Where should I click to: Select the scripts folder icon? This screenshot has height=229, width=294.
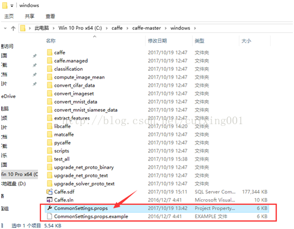[x=50, y=151]
